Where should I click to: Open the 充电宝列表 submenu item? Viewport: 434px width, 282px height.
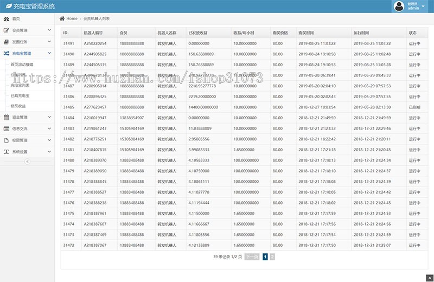pyautogui.click(x=20, y=85)
